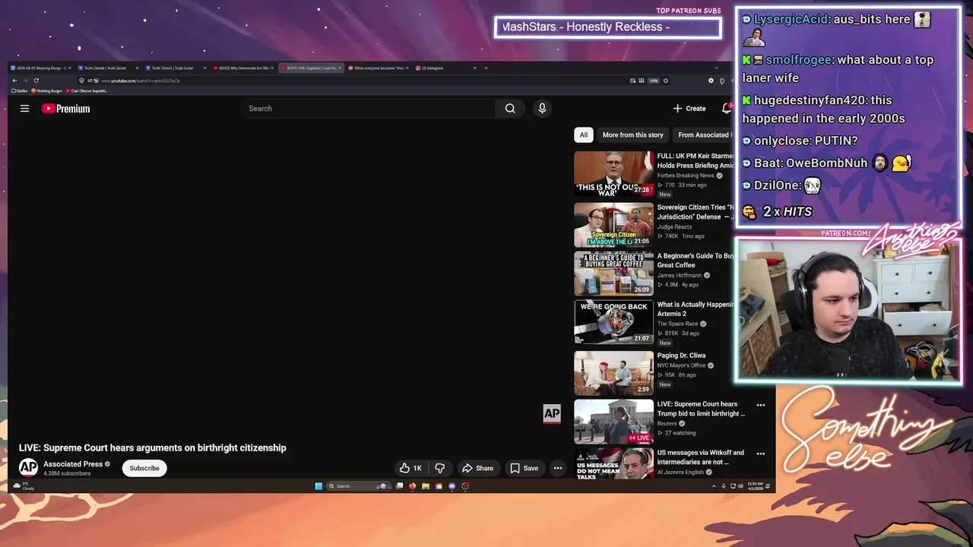
Task: Open the Create upload menu
Action: point(689,109)
